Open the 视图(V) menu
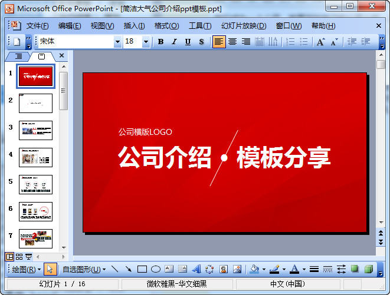Screen dimensions: 390x295 click(x=102, y=26)
